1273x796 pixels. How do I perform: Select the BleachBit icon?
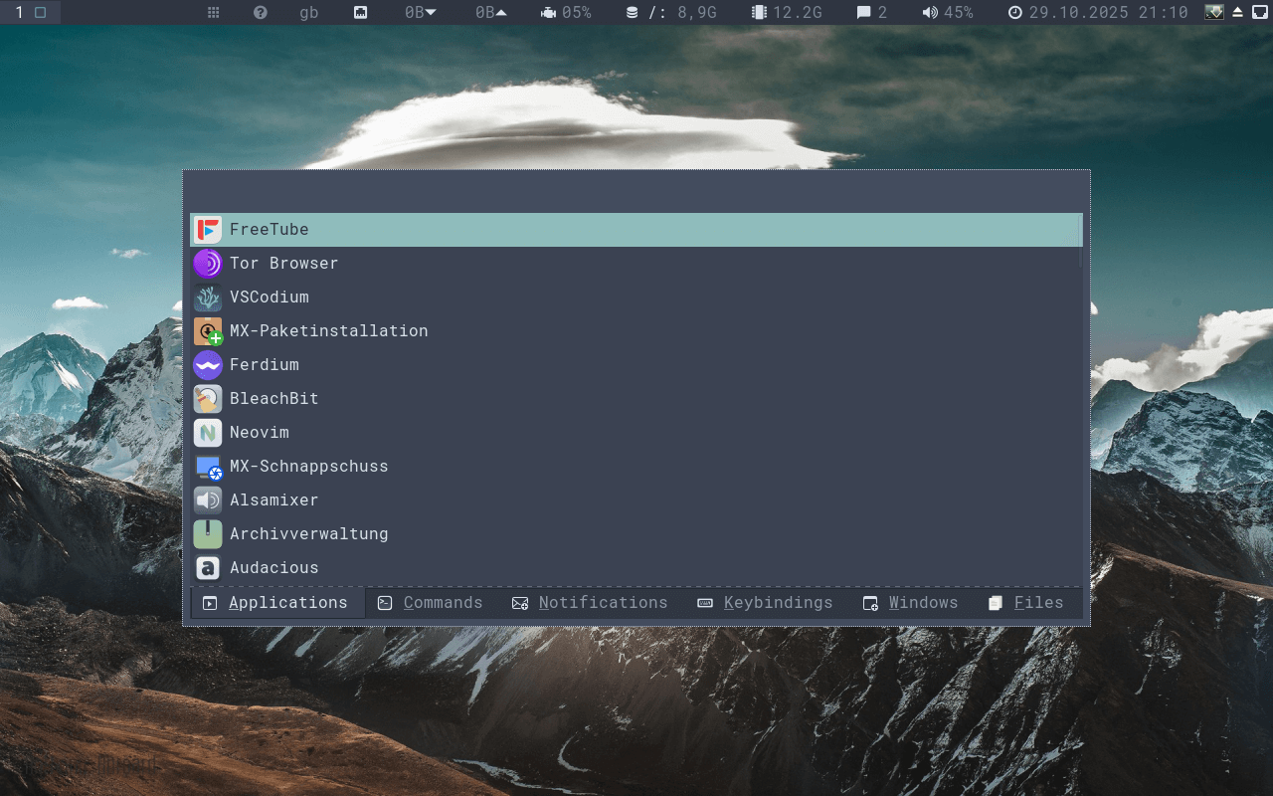[x=208, y=398]
